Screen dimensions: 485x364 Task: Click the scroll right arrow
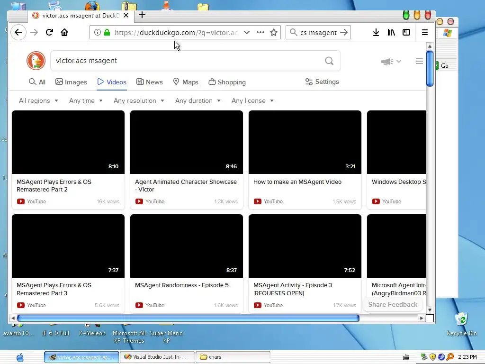click(421, 318)
